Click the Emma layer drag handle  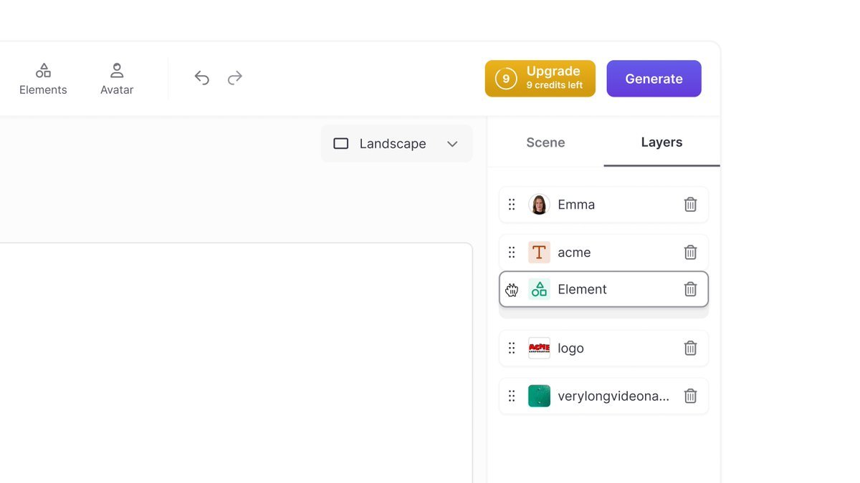(512, 205)
